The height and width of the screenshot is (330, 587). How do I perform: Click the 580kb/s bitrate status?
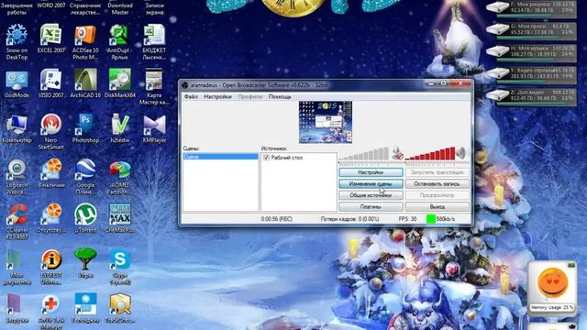(446, 219)
